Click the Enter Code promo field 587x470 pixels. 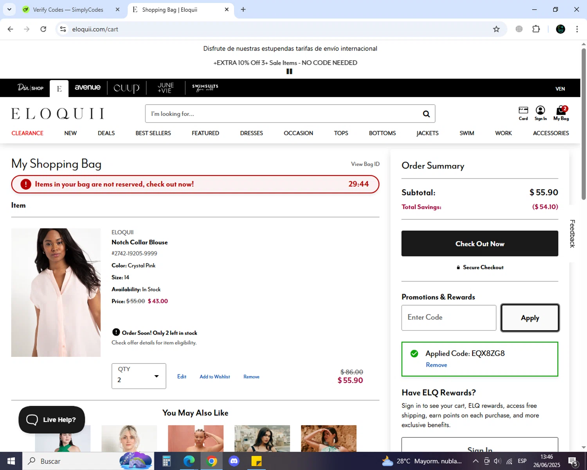tap(449, 318)
